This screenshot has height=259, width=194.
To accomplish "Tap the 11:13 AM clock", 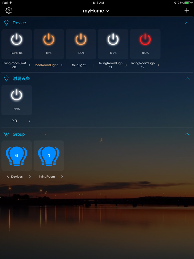I will pyautogui.click(x=97, y=3).
